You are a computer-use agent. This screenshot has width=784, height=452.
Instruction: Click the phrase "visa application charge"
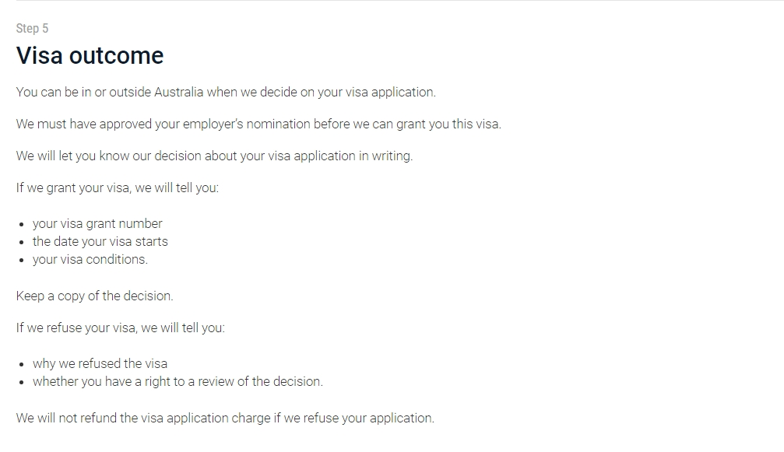click(206, 418)
